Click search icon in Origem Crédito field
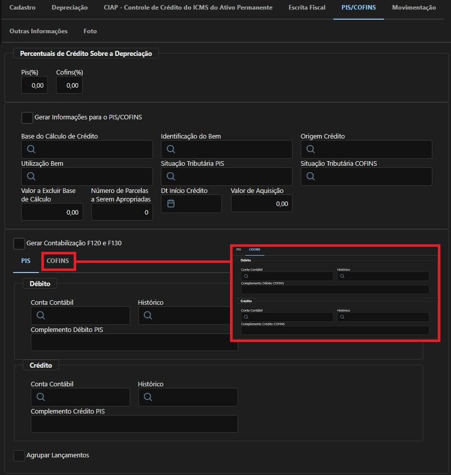This screenshot has width=451, height=475. click(x=310, y=149)
